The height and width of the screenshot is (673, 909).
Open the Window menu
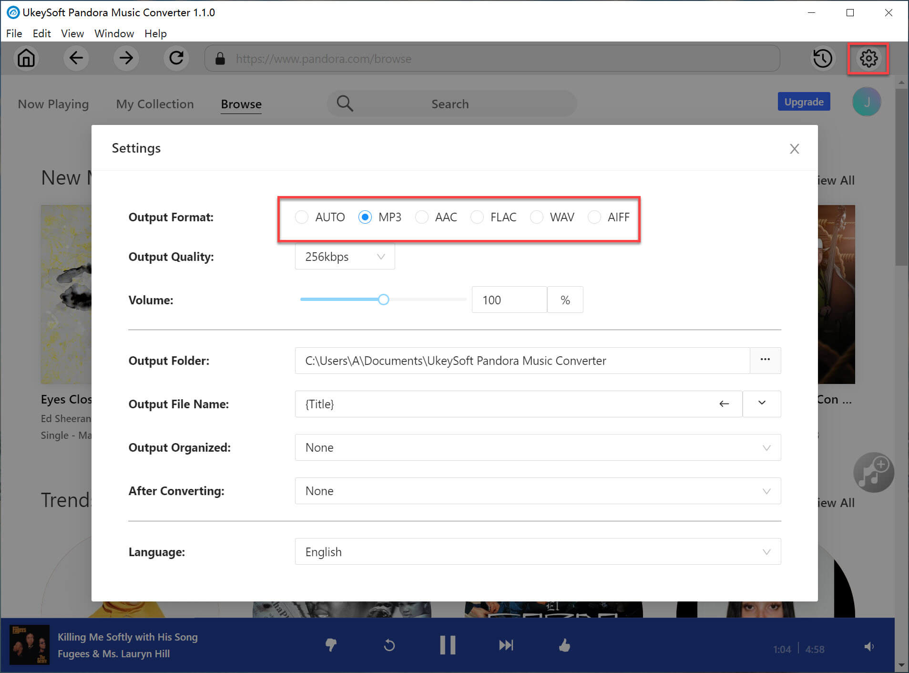click(114, 33)
